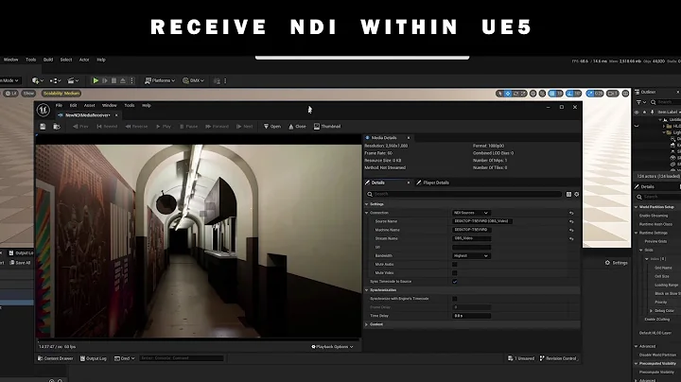Toggle the Mute Audio checkbox
Image resolution: width=681 pixels, height=382 pixels.
pyautogui.click(x=455, y=265)
